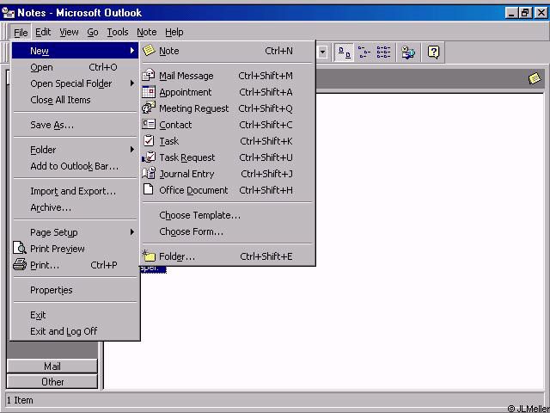The height and width of the screenshot is (413, 550).
Task: Expand Open Special Folder submenu
Action: [x=131, y=83]
